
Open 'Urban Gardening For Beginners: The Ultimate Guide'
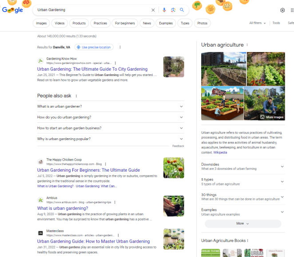[x=88, y=170]
